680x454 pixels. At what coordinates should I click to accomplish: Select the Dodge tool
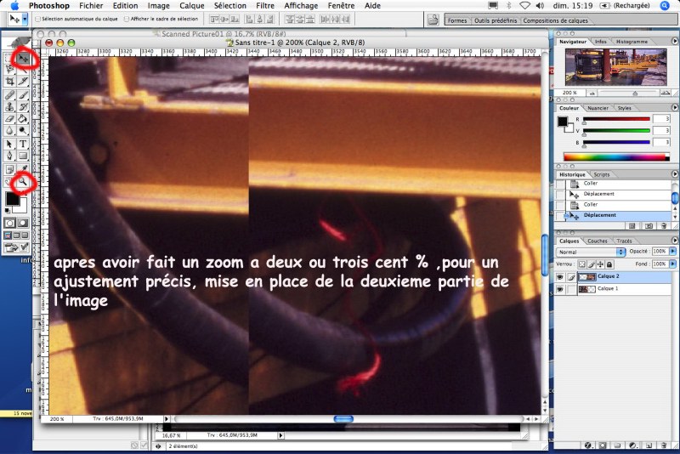(x=23, y=130)
